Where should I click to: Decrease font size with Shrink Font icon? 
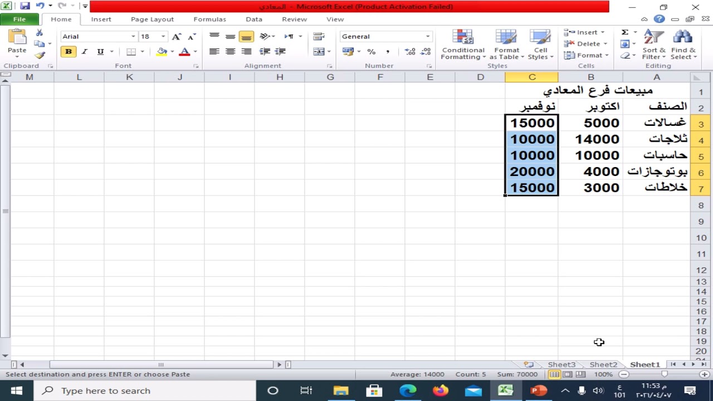(x=192, y=36)
